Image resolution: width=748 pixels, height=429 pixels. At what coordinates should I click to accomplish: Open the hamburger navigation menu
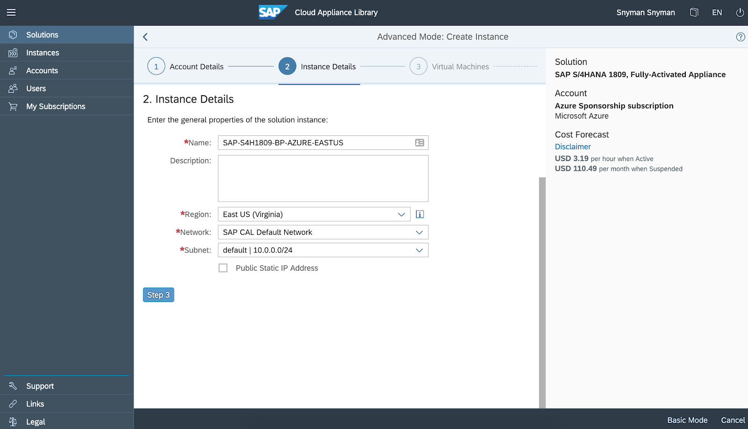tap(11, 13)
